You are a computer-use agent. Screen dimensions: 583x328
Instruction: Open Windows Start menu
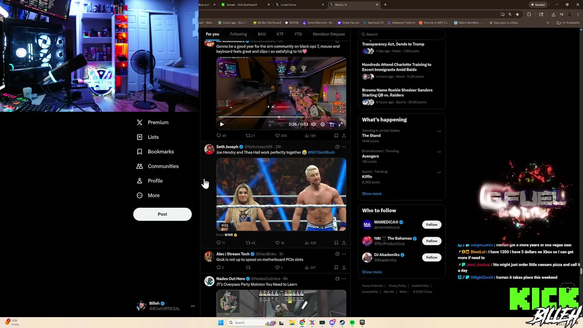221,323
